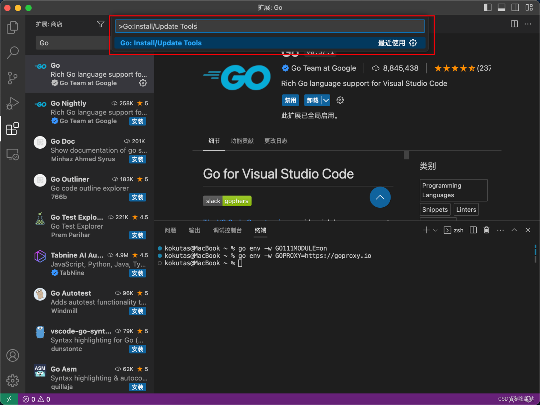Open the Explorer view in activity bar
Screen dimensions: 540x405
(x=13, y=27)
